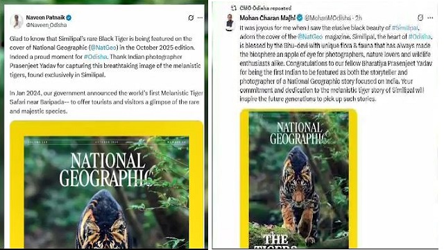Click the Grok icon on Mohan Majhi's post
Image resolution: width=444 pixels, height=250 pixels.
420,18
